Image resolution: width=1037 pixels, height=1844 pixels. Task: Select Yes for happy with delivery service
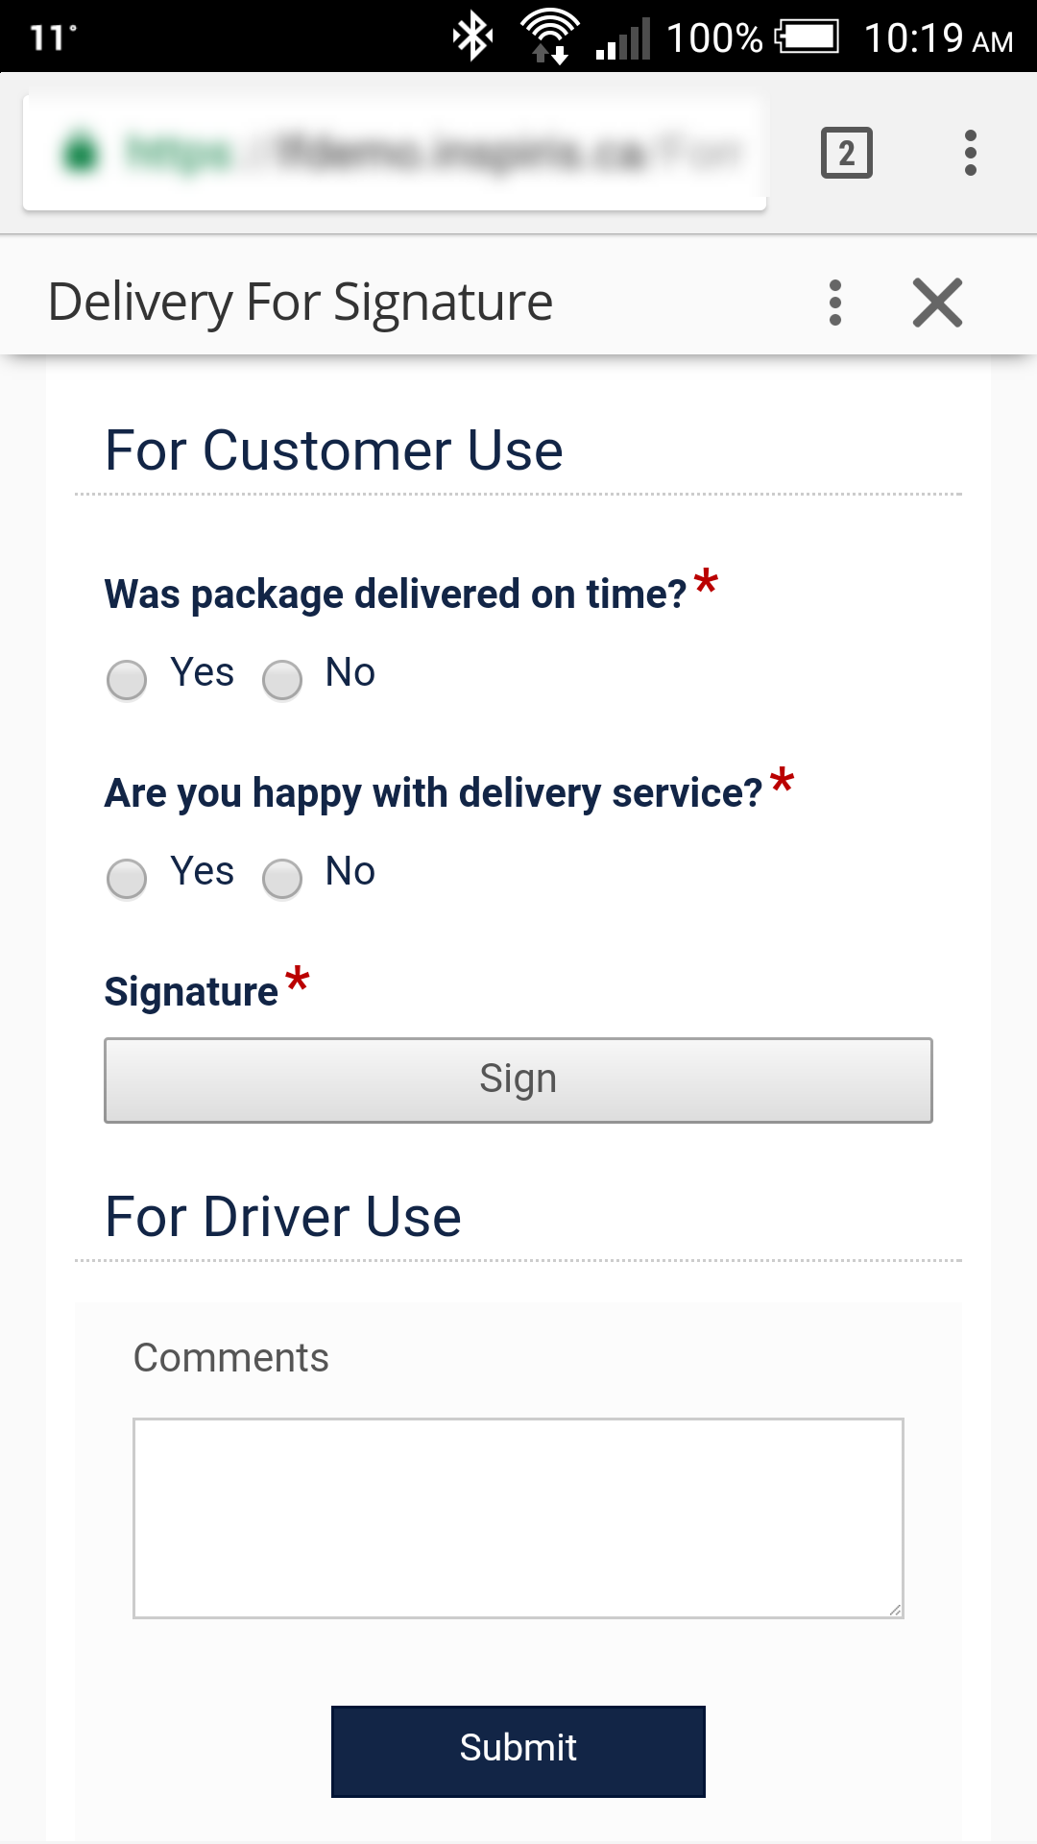coord(127,879)
